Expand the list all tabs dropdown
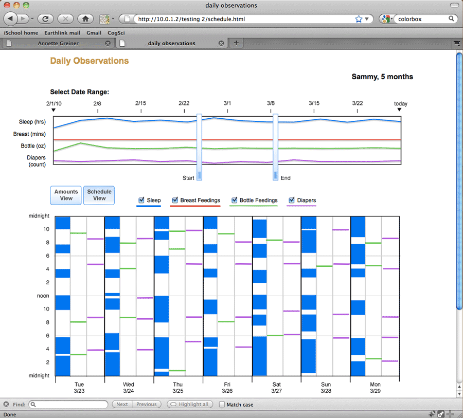463x418 pixels. (456, 44)
